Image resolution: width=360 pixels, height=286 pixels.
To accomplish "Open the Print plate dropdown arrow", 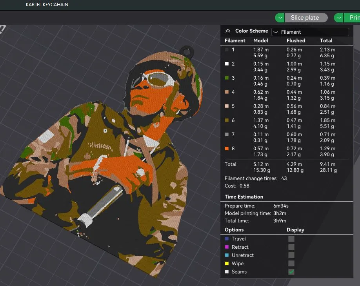I will click(339, 18).
